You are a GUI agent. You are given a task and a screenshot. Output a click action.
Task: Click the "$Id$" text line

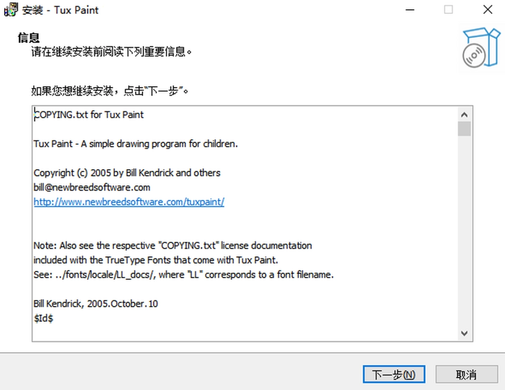pyautogui.click(x=43, y=318)
